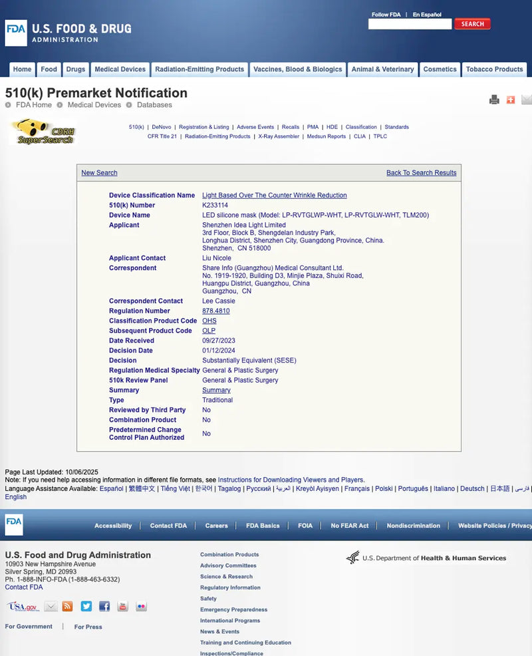Click the orange plus share icon
This screenshot has height=656, width=532.
click(x=511, y=100)
